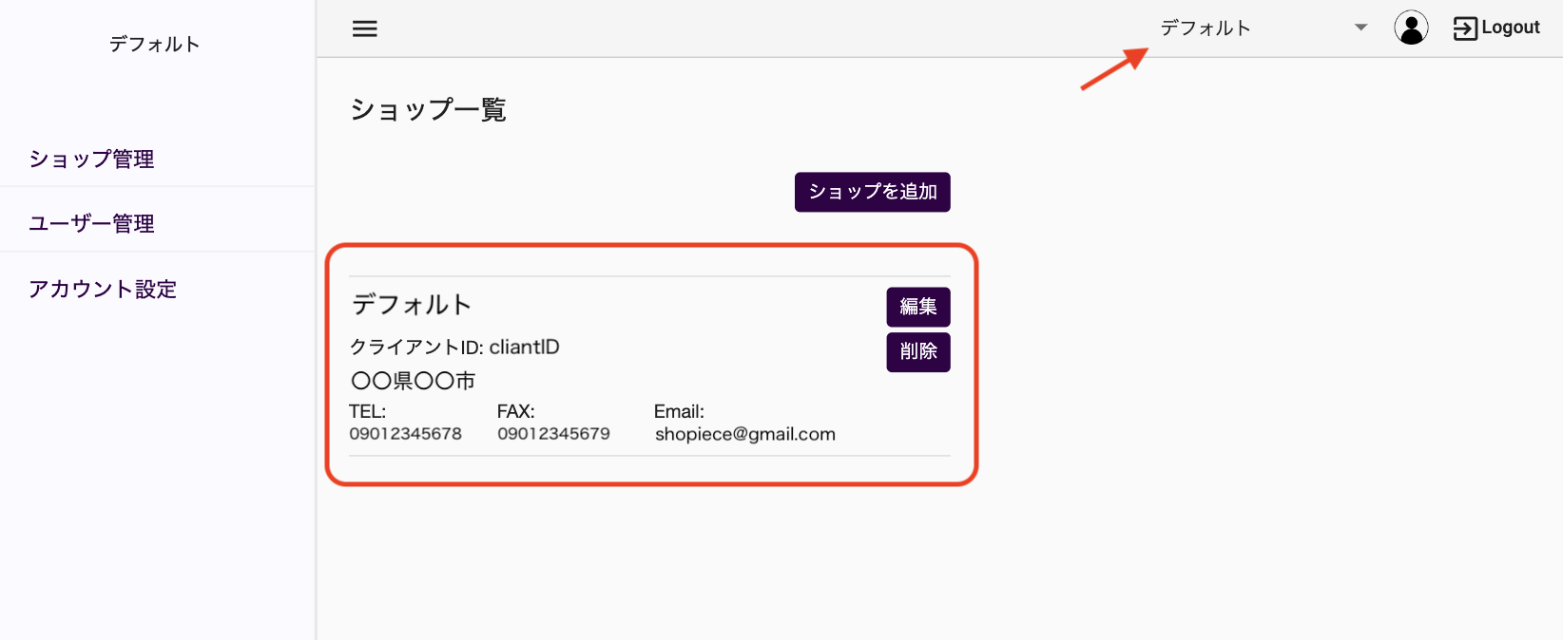Image resolution: width=1563 pixels, height=640 pixels.
Task: Click the クライアントID: cliantID text
Action: pyautogui.click(x=455, y=347)
